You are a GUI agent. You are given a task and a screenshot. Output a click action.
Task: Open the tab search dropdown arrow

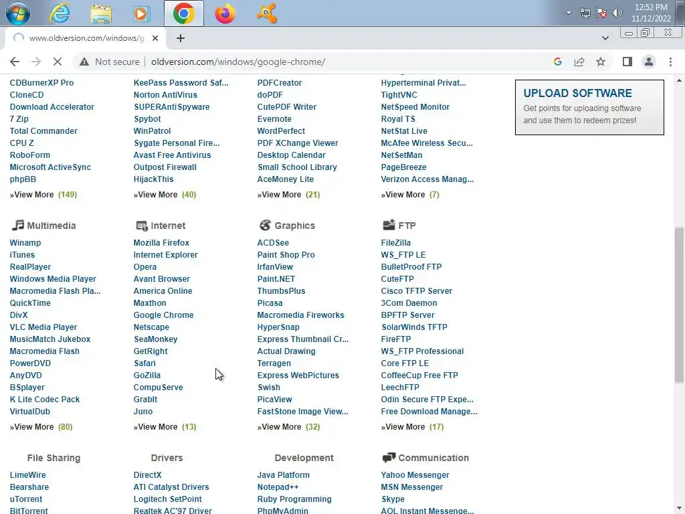[x=605, y=38]
